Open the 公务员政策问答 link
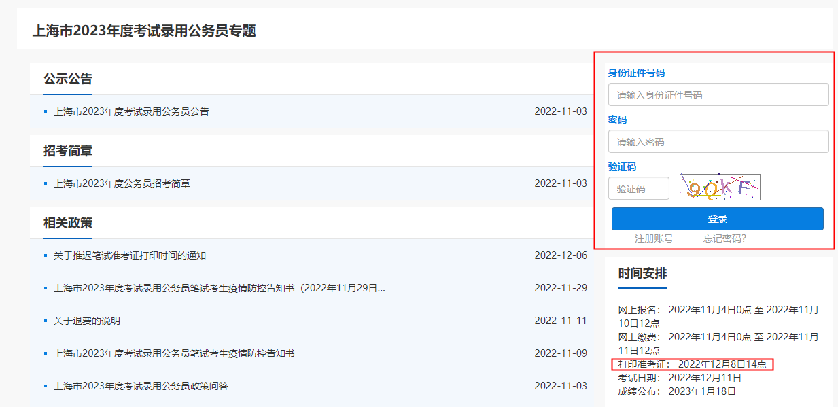Screen dimensions: 838x407 pyautogui.click(x=141, y=386)
